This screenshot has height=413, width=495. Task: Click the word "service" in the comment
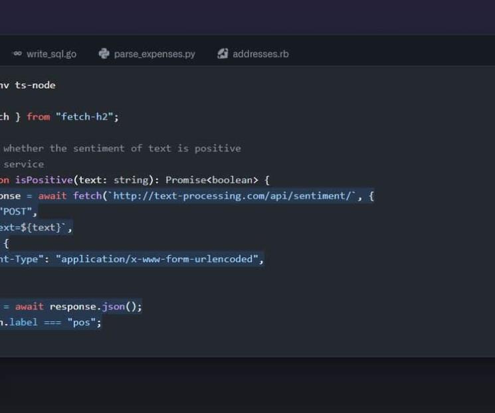pyautogui.click(x=24, y=165)
